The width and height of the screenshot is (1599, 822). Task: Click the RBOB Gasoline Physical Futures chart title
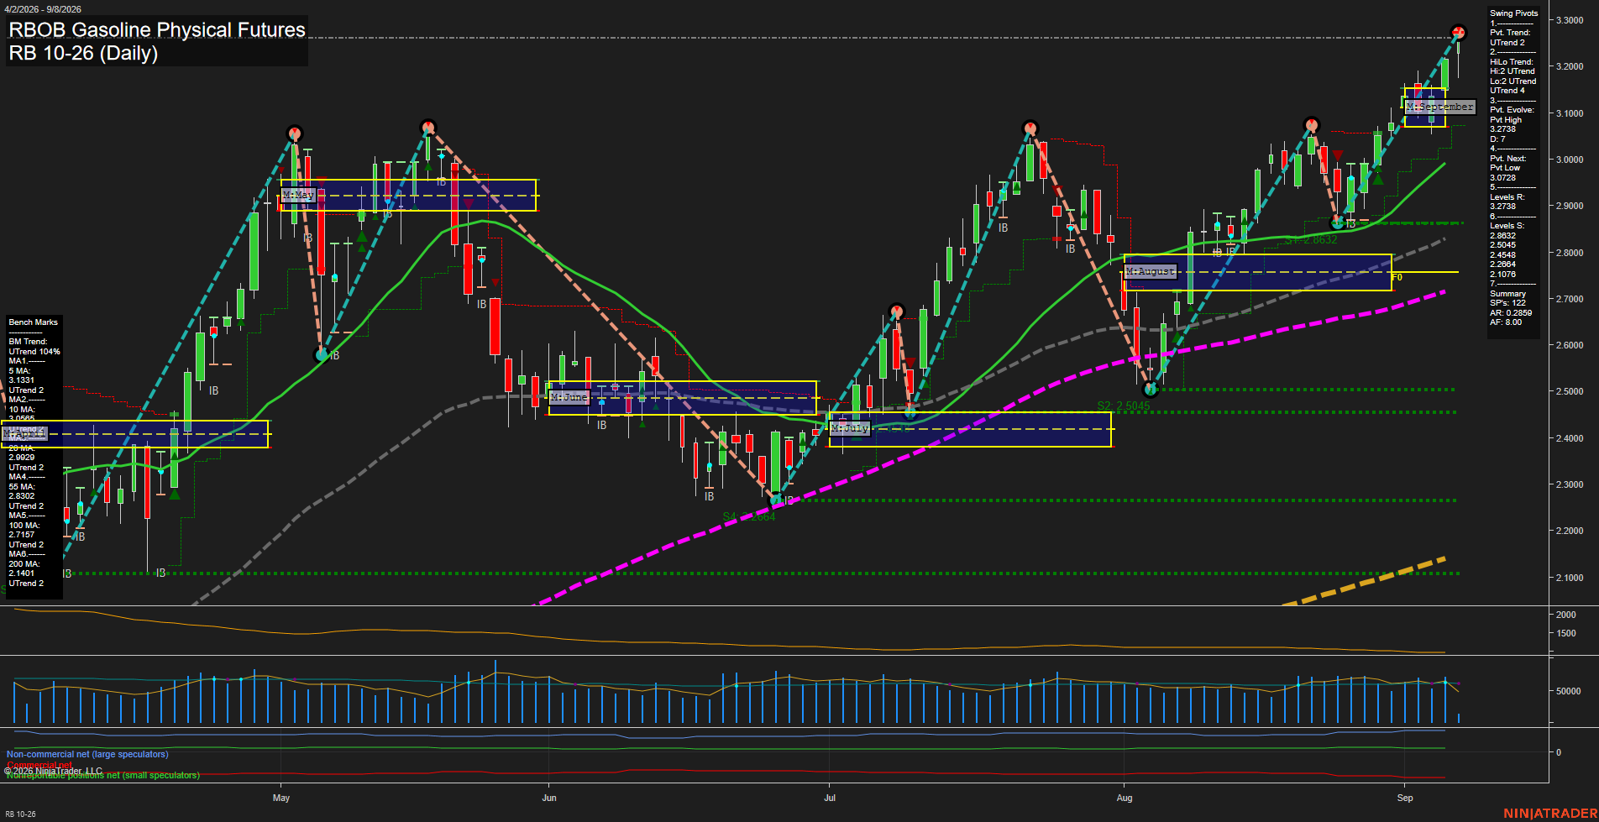coord(157,30)
